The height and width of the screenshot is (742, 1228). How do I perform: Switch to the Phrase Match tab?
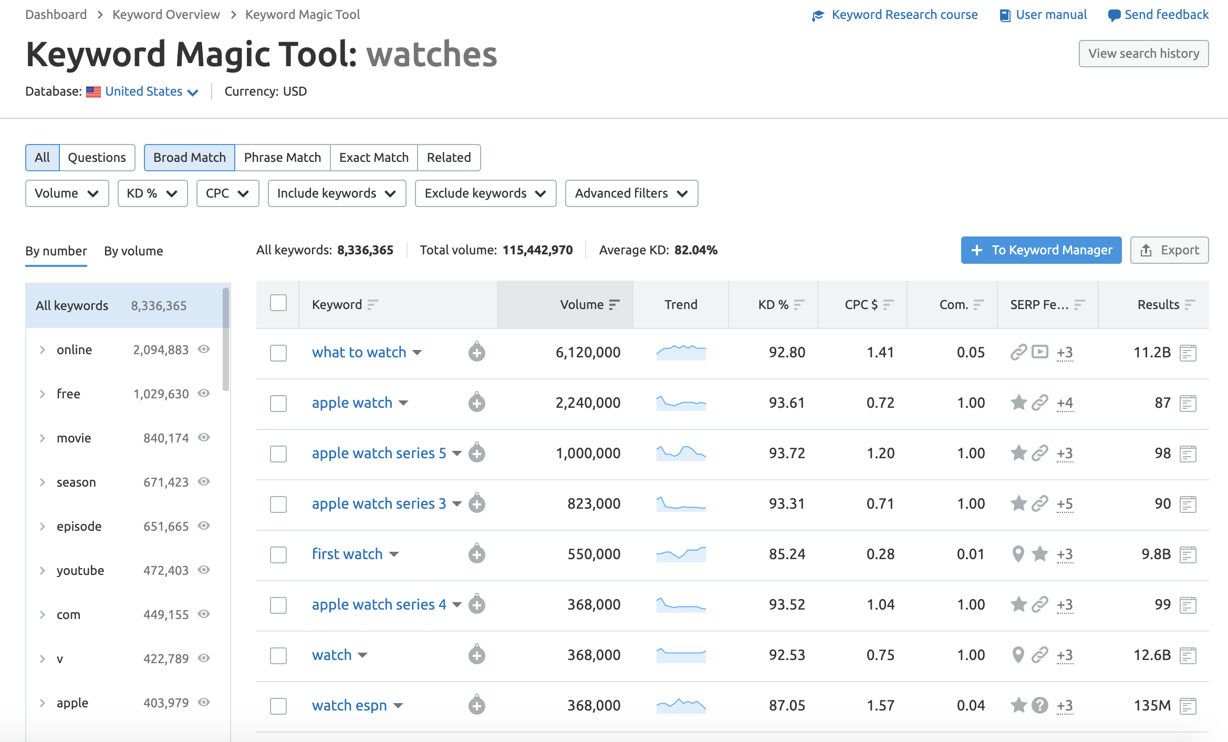click(282, 158)
